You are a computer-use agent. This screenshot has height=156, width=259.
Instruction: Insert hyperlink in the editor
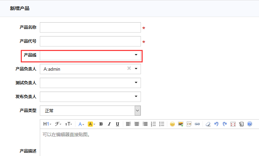[197, 124]
